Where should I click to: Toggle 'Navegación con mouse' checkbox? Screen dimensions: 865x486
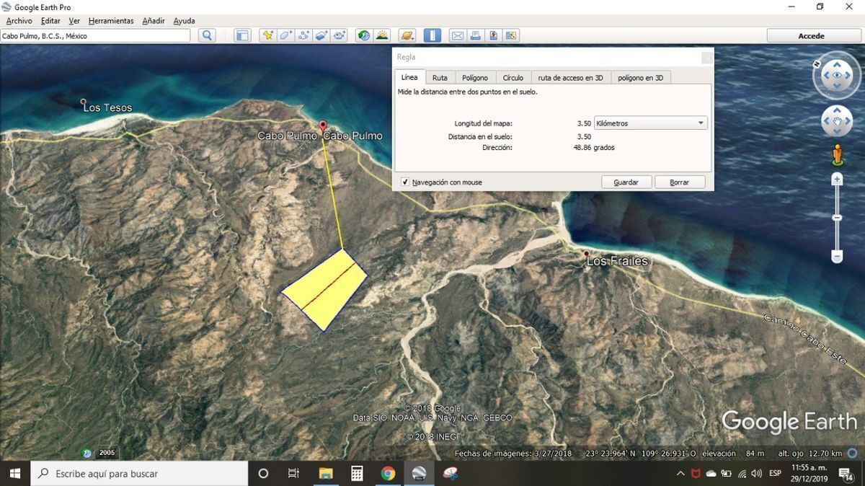pyautogui.click(x=405, y=182)
